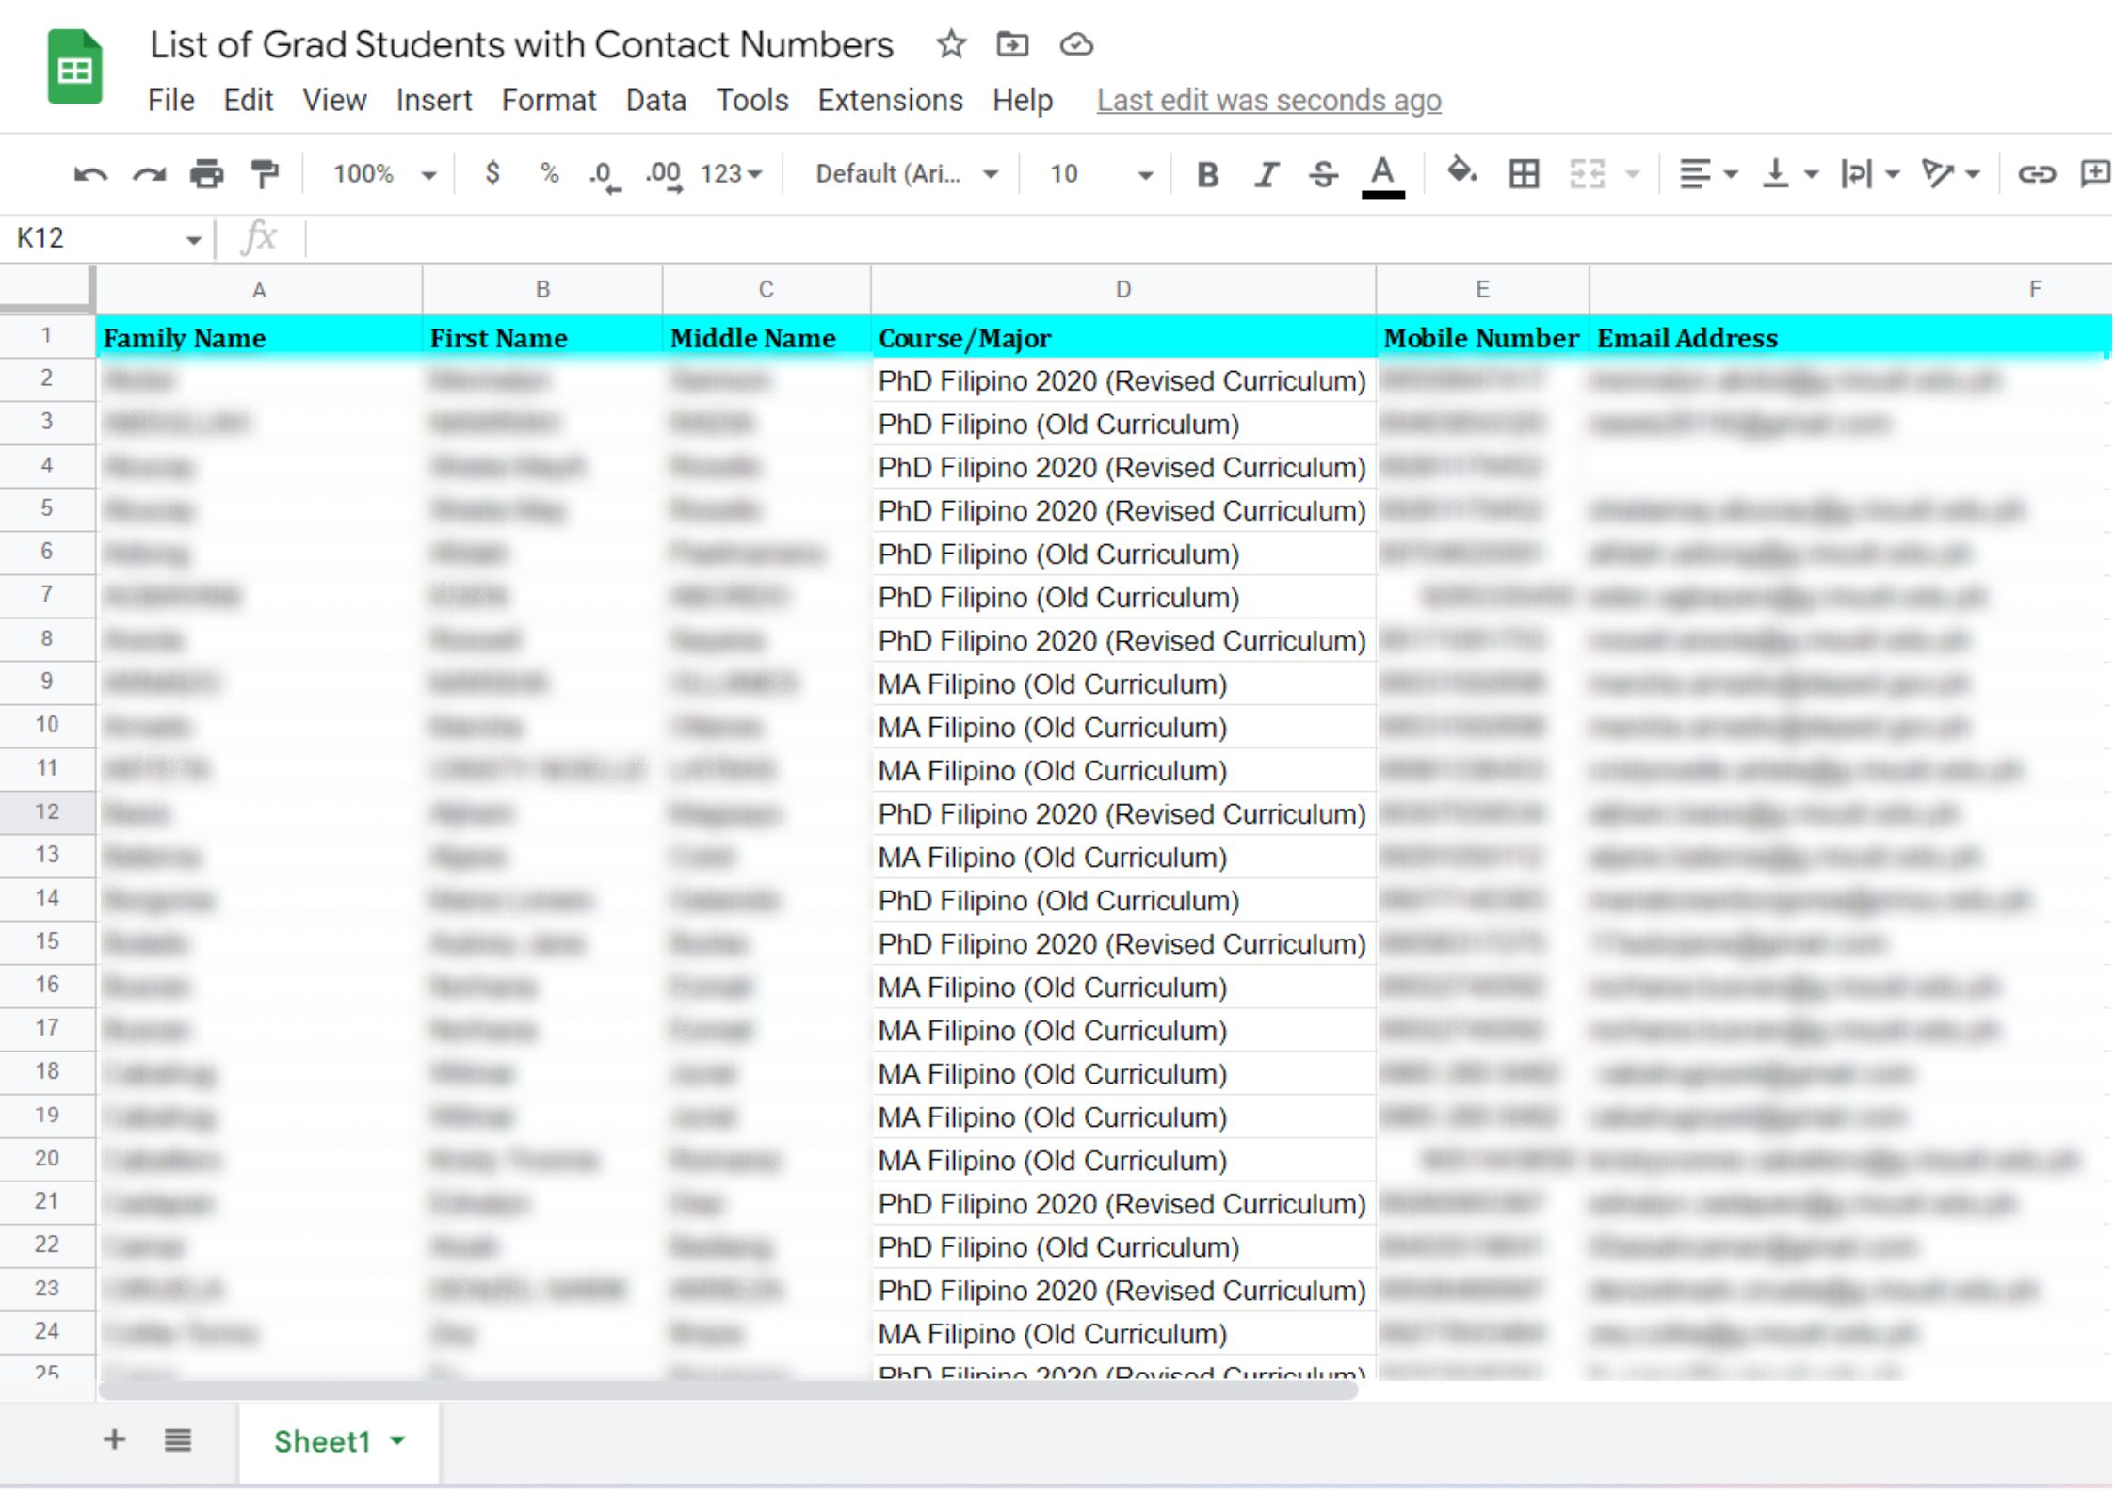The height and width of the screenshot is (1494, 2114).
Task: Open the Format menu
Action: 548,101
